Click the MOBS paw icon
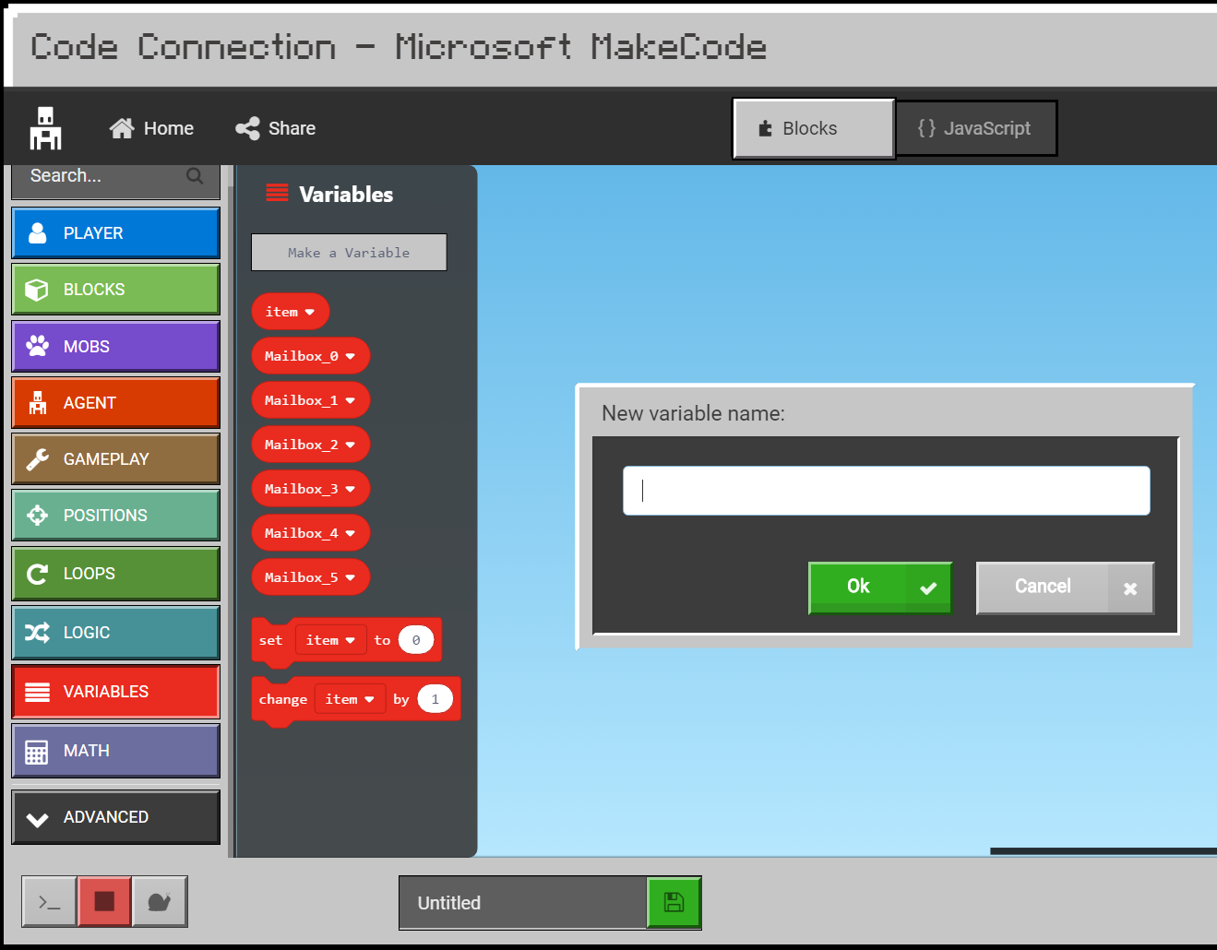Viewport: 1217px width, 950px height. point(37,346)
